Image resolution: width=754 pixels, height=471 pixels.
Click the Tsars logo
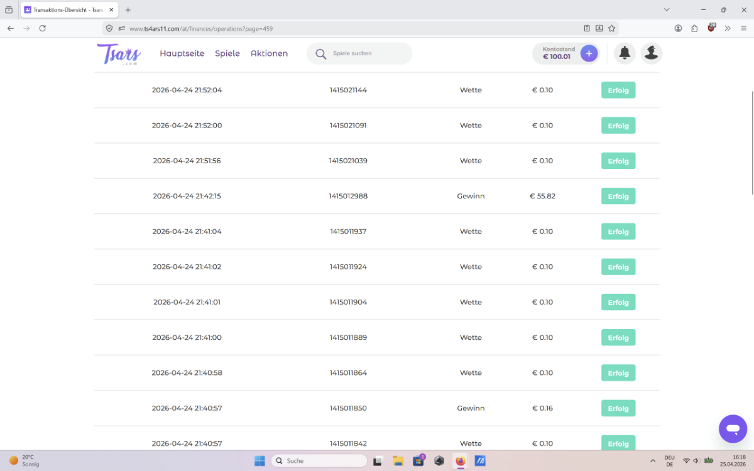point(119,54)
